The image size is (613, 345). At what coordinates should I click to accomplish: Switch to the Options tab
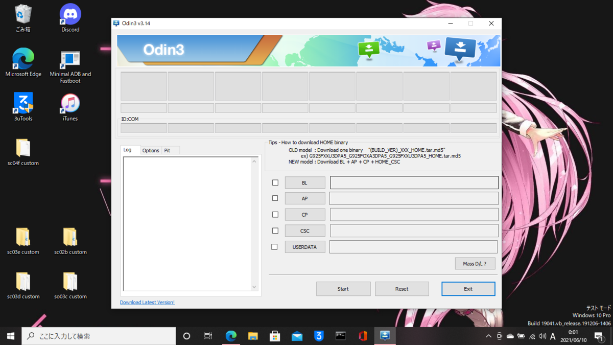(151, 150)
